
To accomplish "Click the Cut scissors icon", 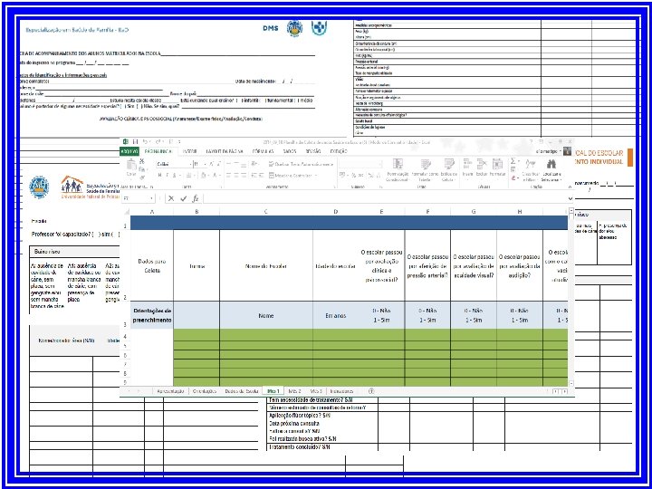I will (142, 161).
